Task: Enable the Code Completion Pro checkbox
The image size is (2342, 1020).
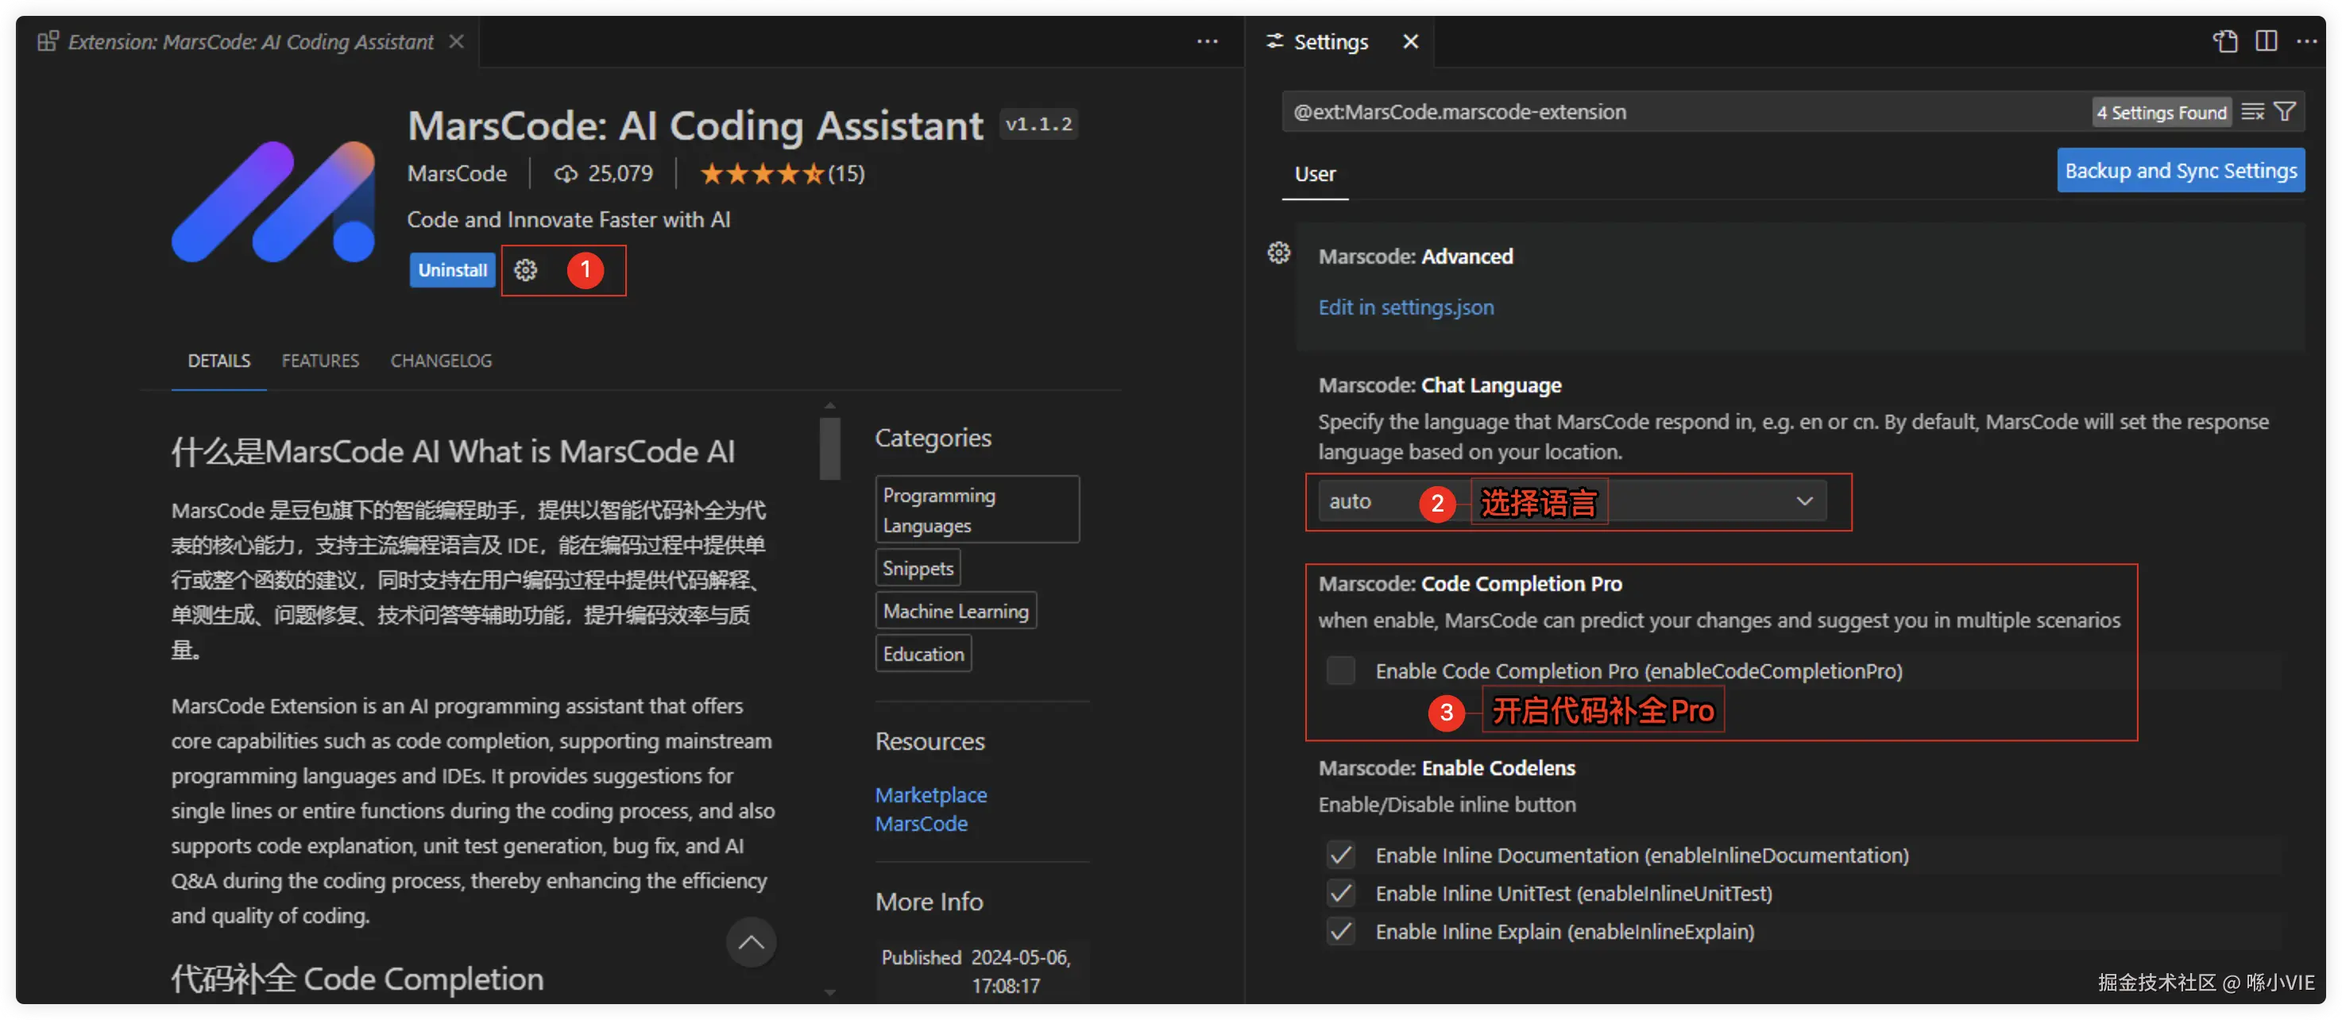Action: pyautogui.click(x=1340, y=671)
